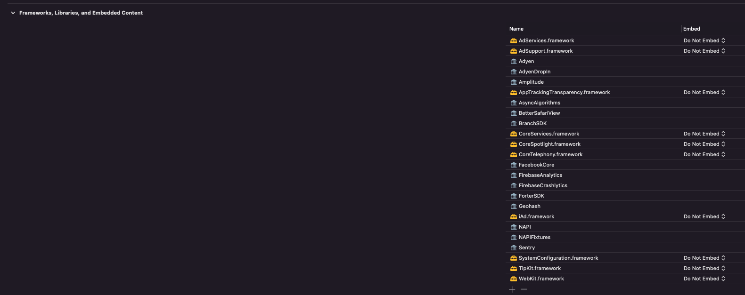Open the embed dropdown for AdSupport.framework

704,51
